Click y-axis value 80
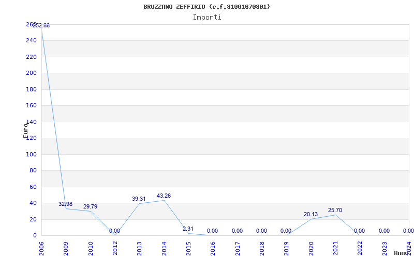 tap(33, 171)
